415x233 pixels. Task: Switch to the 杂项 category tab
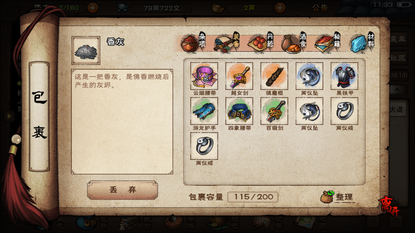tap(193, 42)
